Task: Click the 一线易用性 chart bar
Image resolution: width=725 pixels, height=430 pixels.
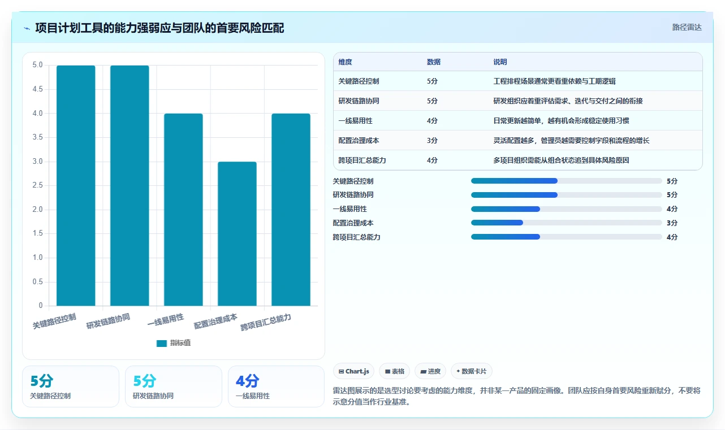Action: pyautogui.click(x=183, y=210)
